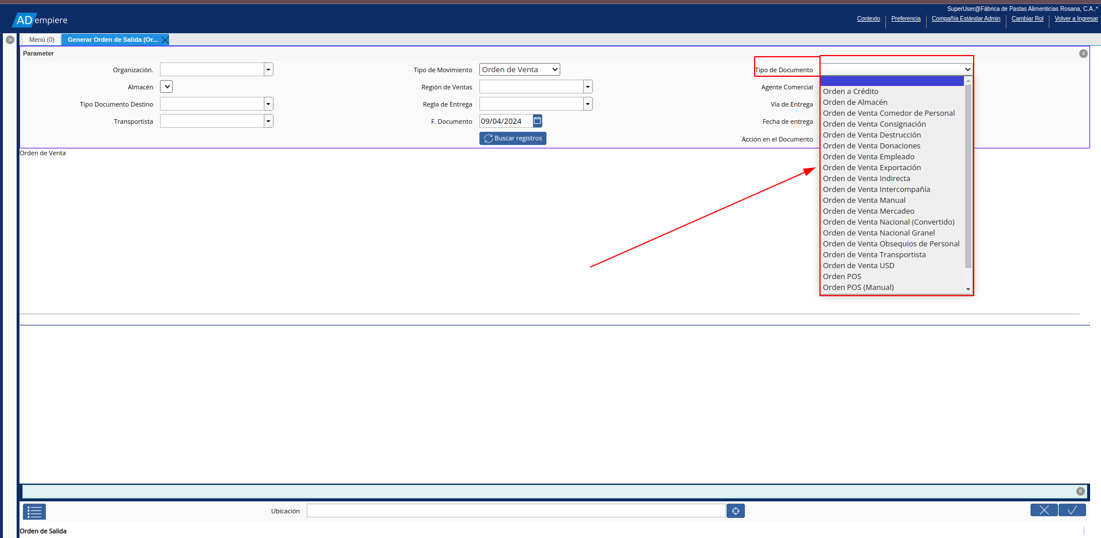Select the Generar Orden de Salida tab
This screenshot has height=538, width=1101.
click(x=112, y=40)
